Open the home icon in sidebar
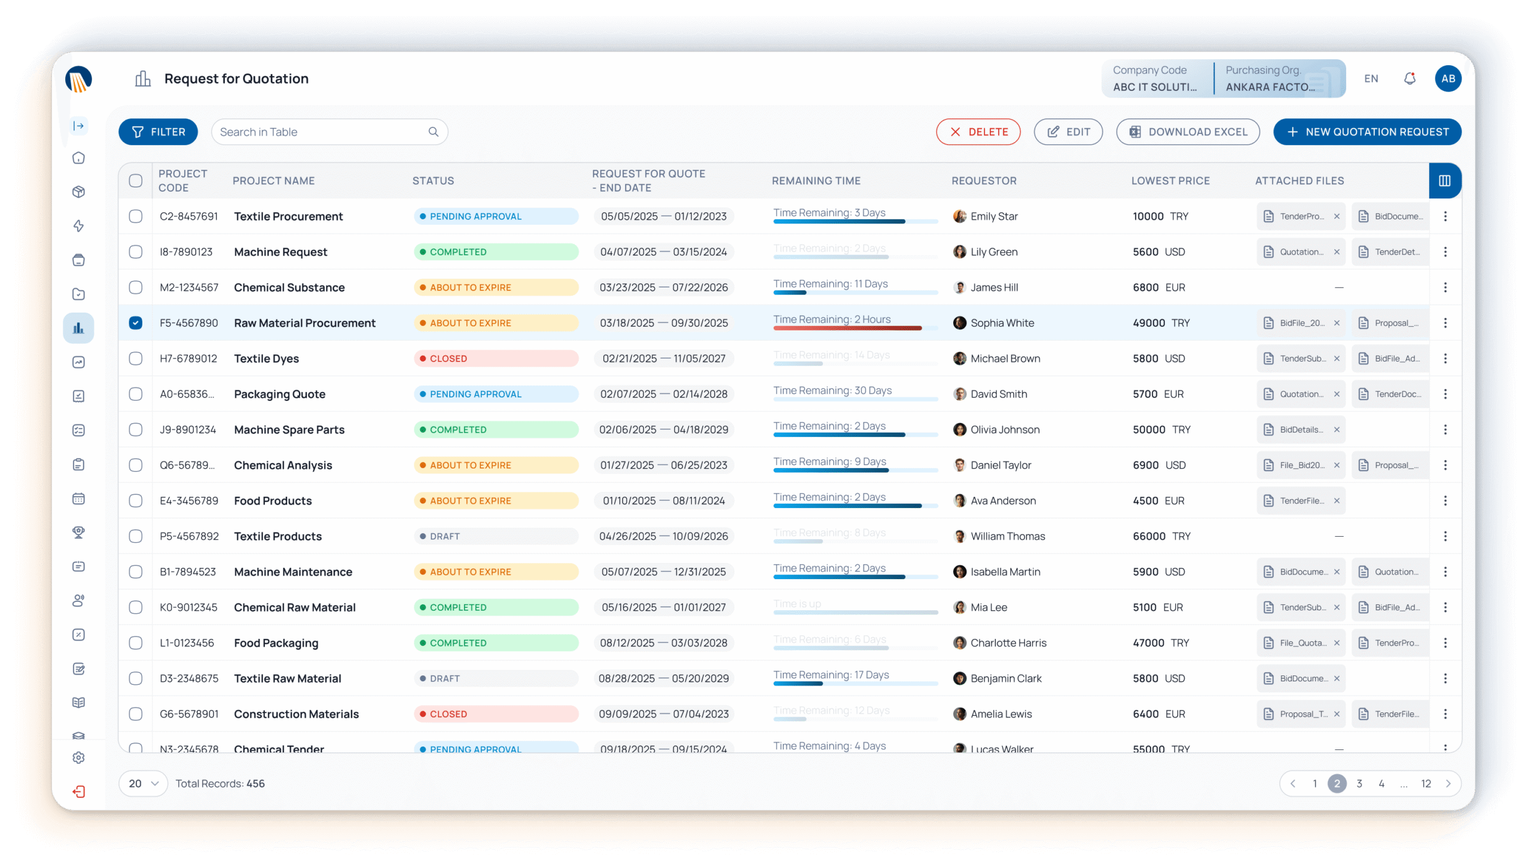The width and height of the screenshot is (1531, 866). coord(78,158)
